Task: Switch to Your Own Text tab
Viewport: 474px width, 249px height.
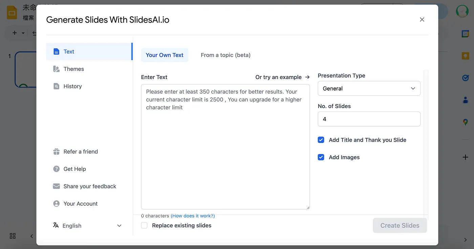Action: [x=165, y=55]
